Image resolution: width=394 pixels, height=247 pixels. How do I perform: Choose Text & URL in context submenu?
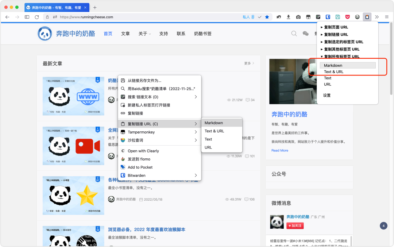tap(222, 131)
